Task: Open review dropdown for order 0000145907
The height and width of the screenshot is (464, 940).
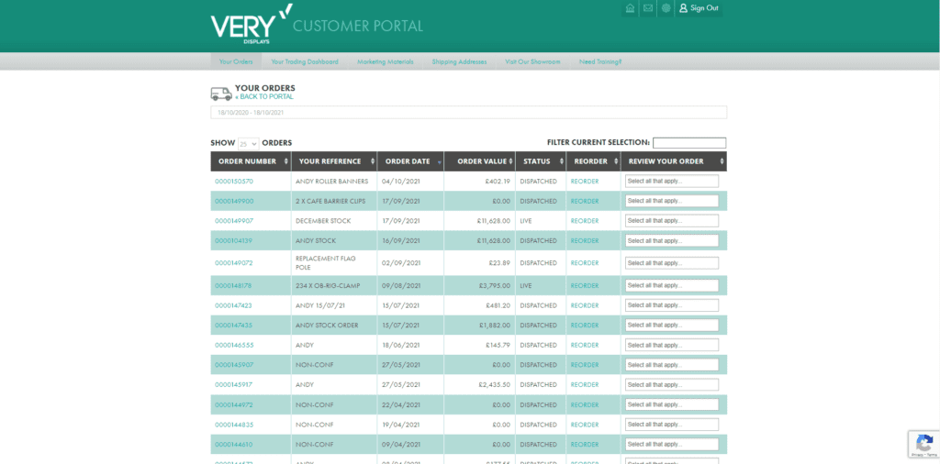Action: click(x=671, y=365)
